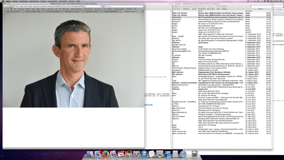Open TextEdit from the Dock

[x=152, y=154]
